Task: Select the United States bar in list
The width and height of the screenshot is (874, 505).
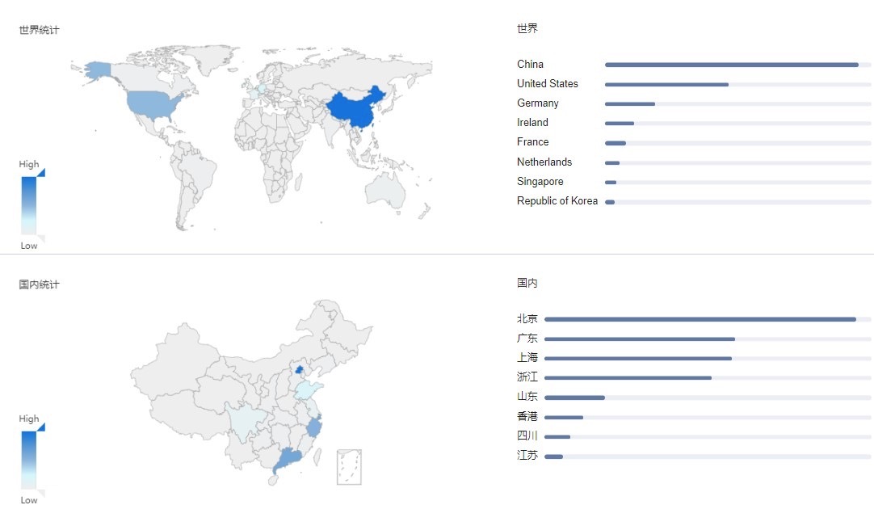Action: (666, 84)
